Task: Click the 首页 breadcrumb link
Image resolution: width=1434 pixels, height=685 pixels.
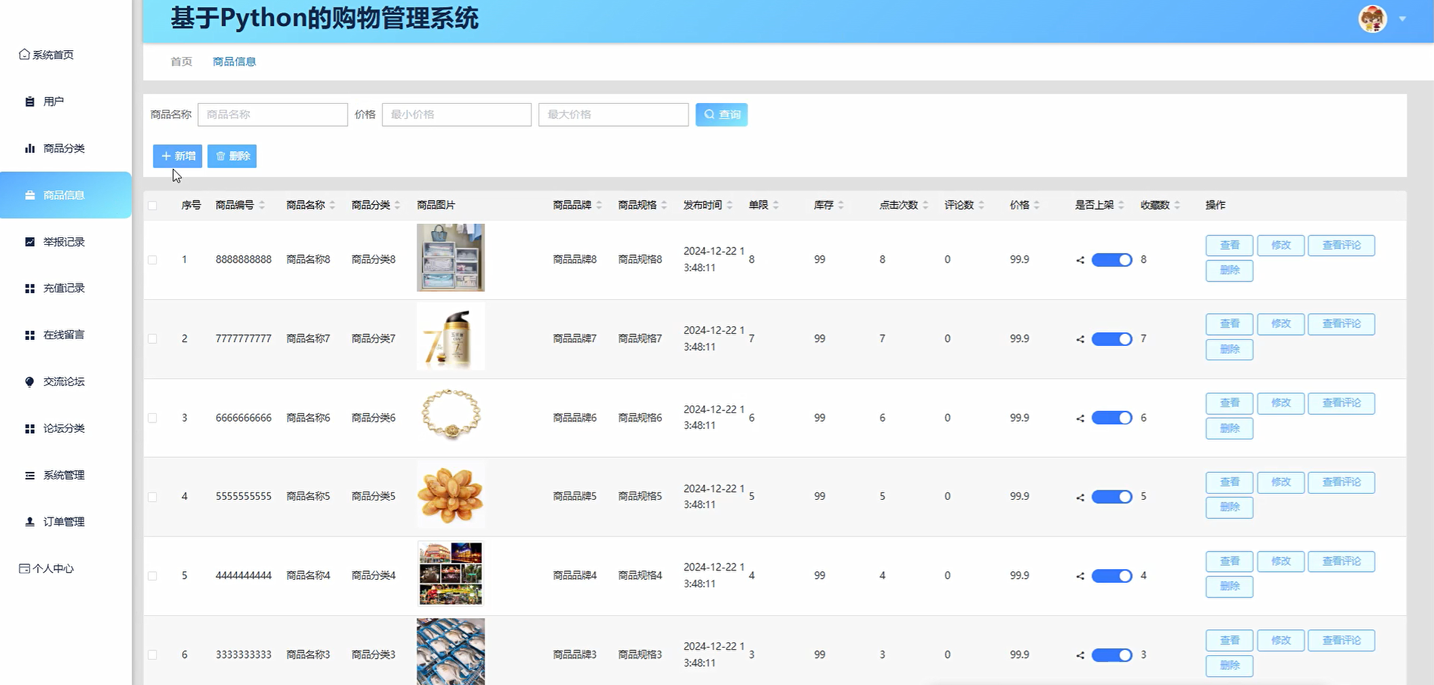Action: 180,61
